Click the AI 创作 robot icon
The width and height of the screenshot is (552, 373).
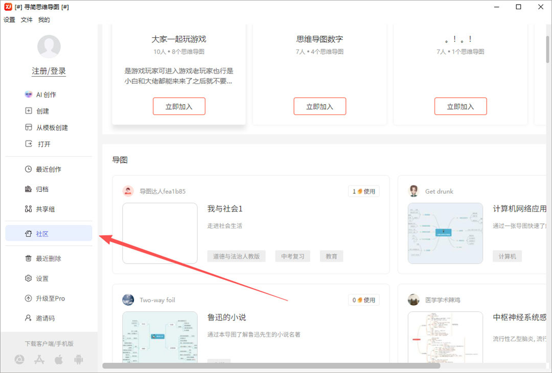click(x=29, y=95)
